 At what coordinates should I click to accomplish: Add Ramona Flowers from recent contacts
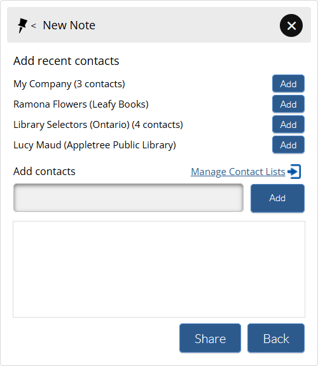[288, 104]
